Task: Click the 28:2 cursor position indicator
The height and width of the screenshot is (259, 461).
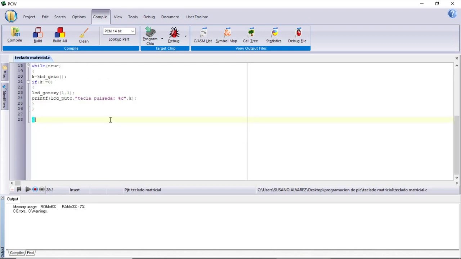Action: (x=50, y=190)
